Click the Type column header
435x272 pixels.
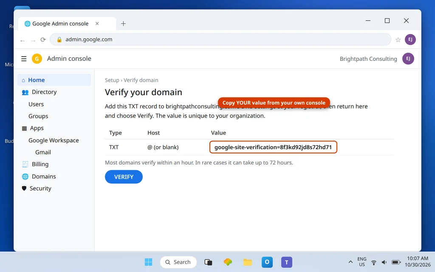116,133
